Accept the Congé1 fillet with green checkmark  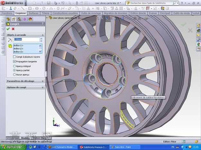coord(8,29)
